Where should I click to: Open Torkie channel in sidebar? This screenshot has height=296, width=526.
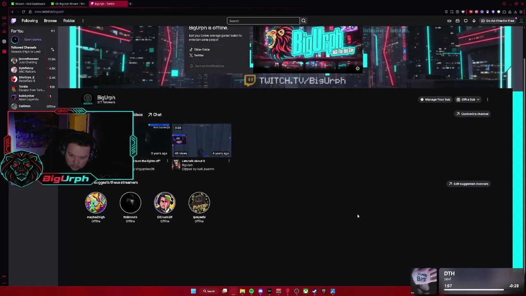pos(33,88)
